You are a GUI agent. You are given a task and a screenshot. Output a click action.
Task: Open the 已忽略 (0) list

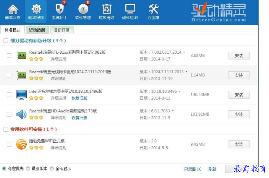pos(193,169)
